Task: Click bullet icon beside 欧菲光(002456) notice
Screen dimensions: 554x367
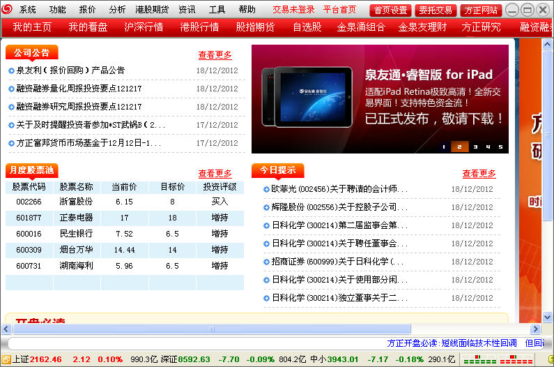Action: coord(266,189)
